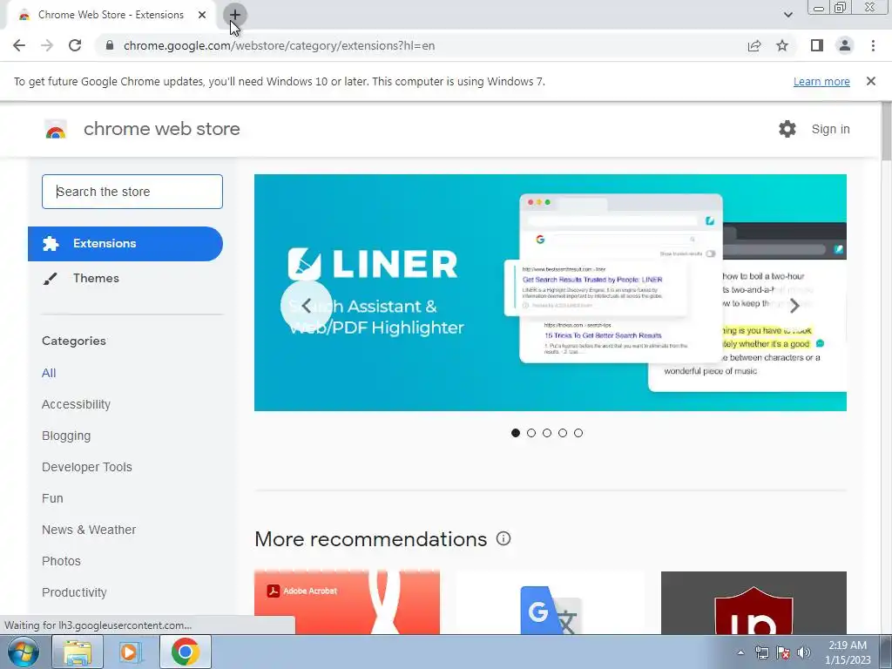View site information lock icon
892x669 pixels.
110,45
